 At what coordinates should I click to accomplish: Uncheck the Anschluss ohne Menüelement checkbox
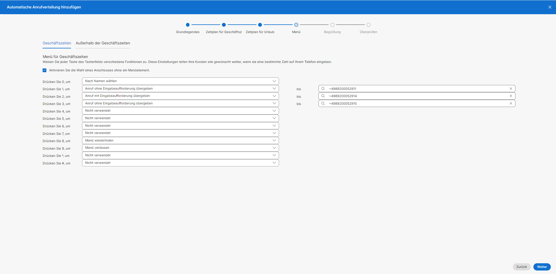45,70
